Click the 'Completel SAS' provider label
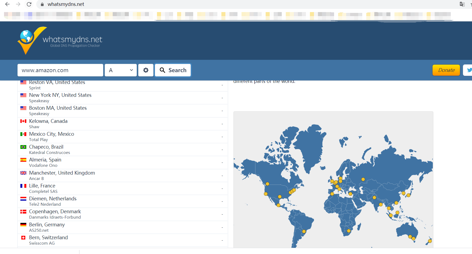Screen dimensions: 472x254 (x=43, y=192)
